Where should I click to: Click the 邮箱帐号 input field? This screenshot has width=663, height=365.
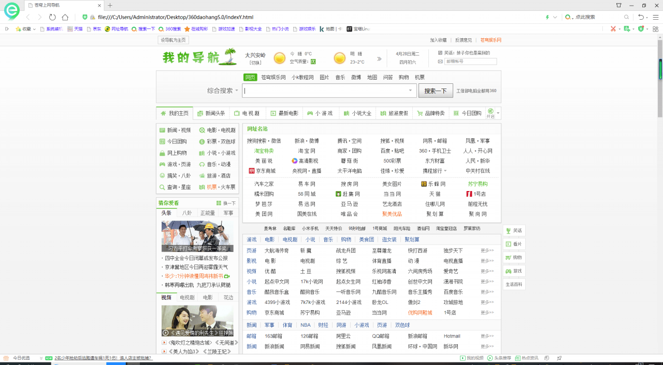470,61
